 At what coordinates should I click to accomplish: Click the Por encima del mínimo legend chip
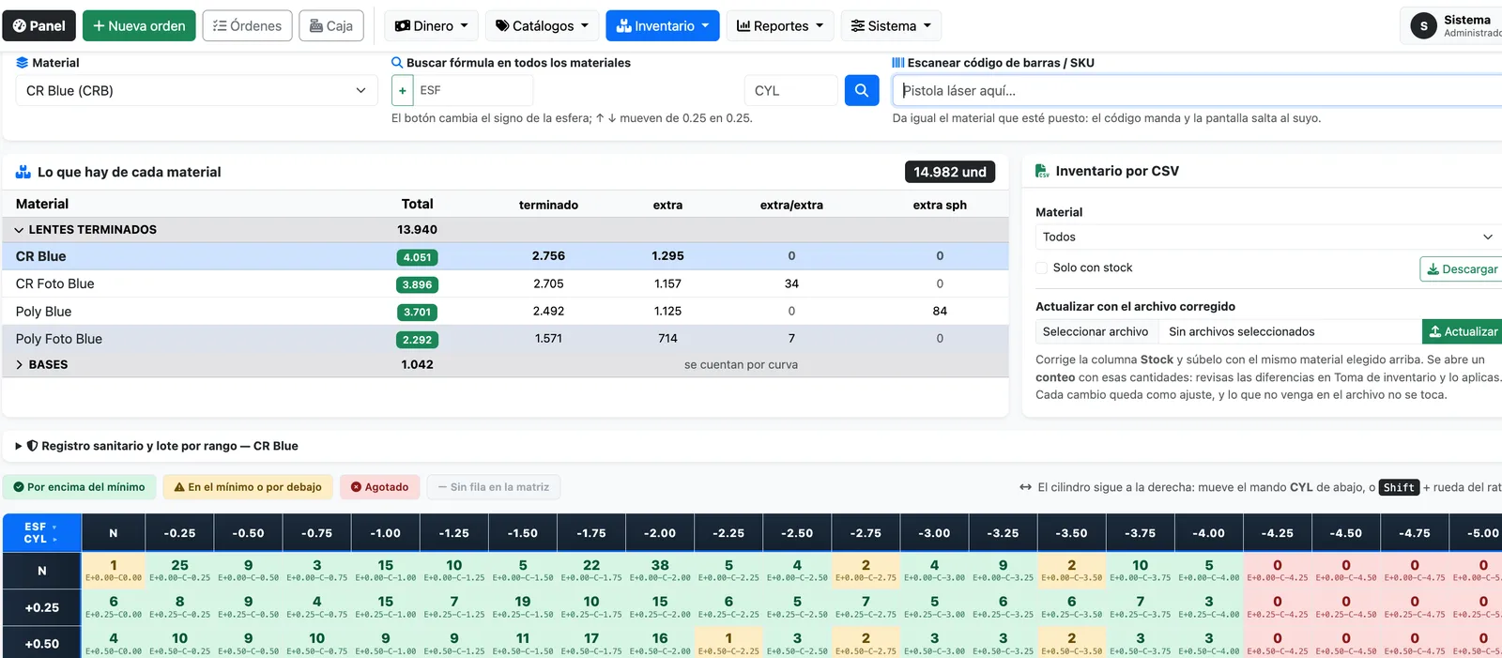pos(80,487)
